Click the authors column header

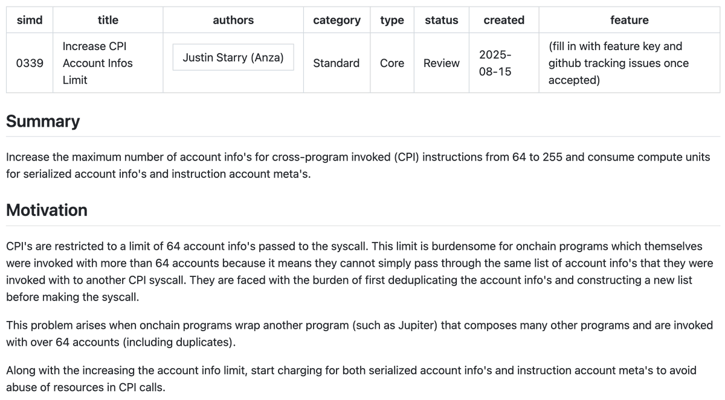[233, 20]
